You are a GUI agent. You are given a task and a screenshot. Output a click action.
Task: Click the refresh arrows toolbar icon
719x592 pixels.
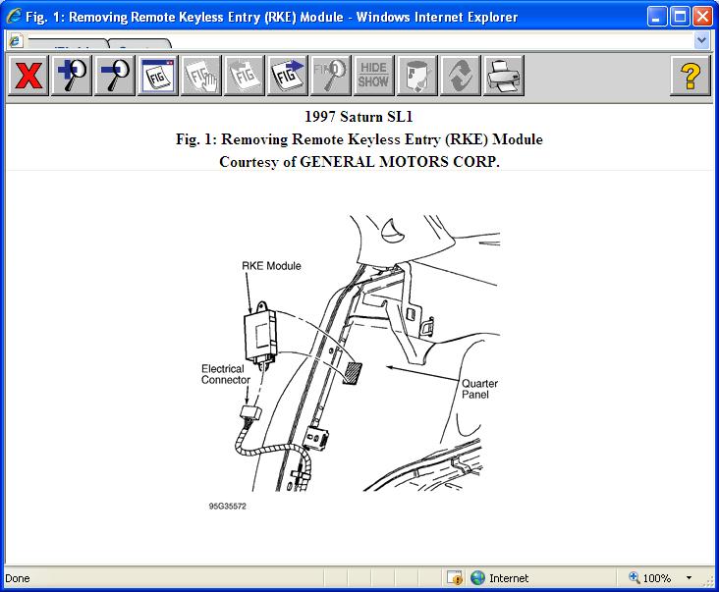[461, 76]
